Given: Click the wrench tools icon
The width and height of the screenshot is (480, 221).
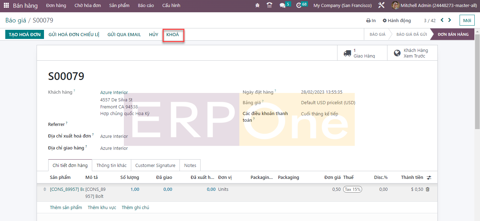Looking at the screenshot, I should coord(381,6).
